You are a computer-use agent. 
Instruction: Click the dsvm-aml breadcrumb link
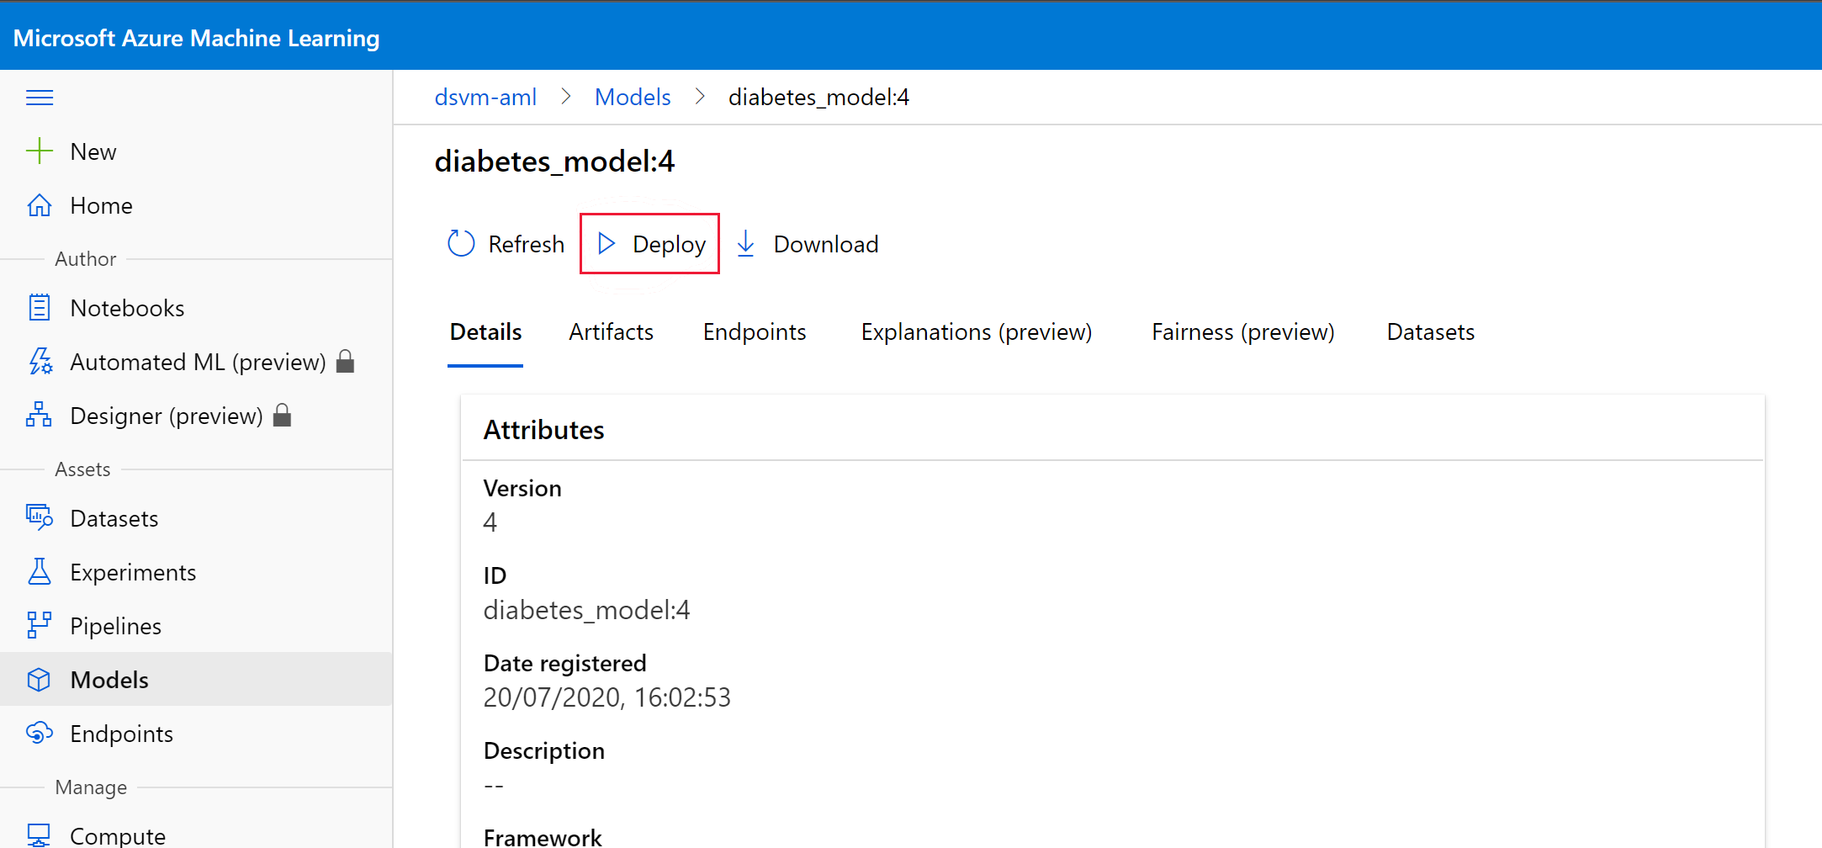(x=485, y=98)
